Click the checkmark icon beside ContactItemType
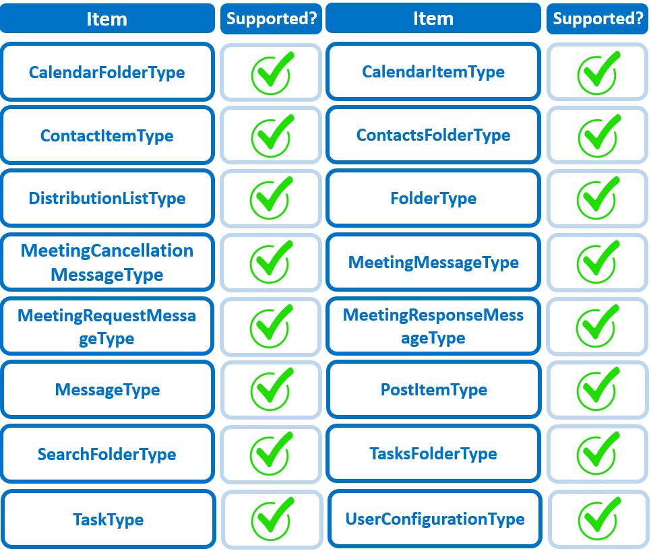Image resolution: width=651 pixels, height=553 pixels. click(x=271, y=135)
